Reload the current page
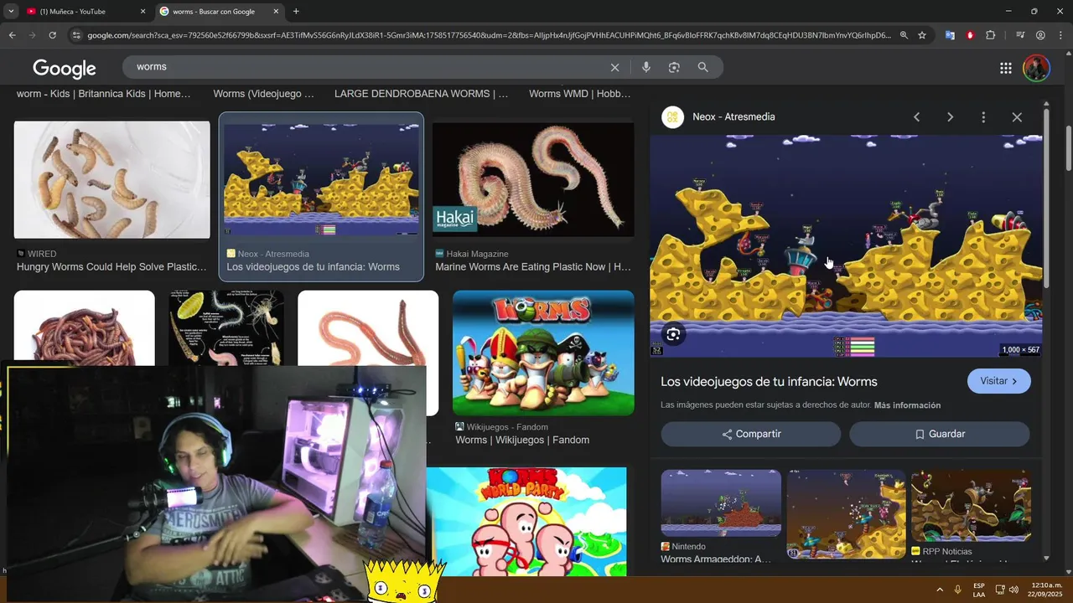Viewport: 1073px width, 603px height. pyautogui.click(x=52, y=35)
